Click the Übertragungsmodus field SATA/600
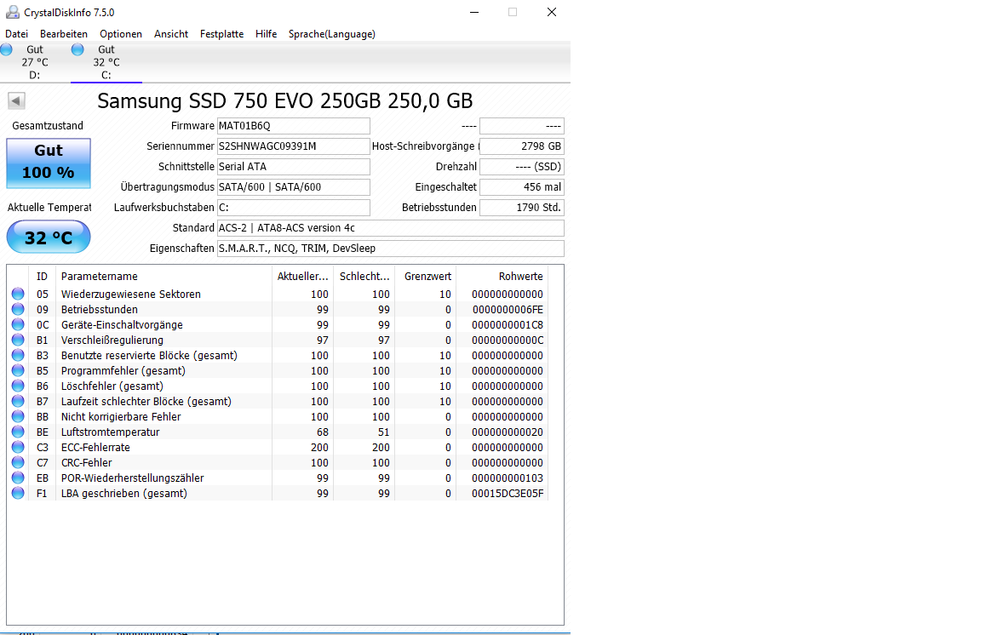Image resolution: width=981 pixels, height=635 pixels. tap(294, 187)
